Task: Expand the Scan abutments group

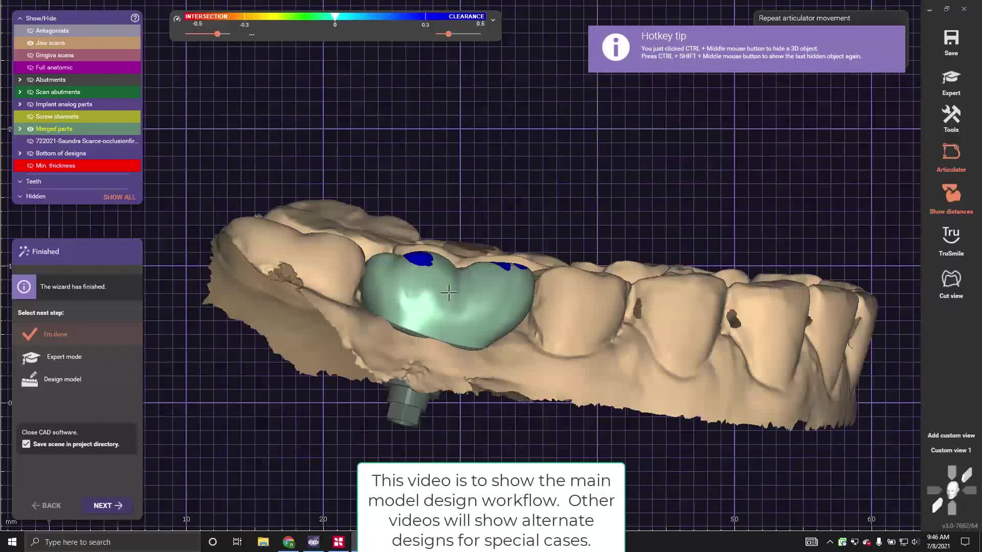Action: [20, 92]
